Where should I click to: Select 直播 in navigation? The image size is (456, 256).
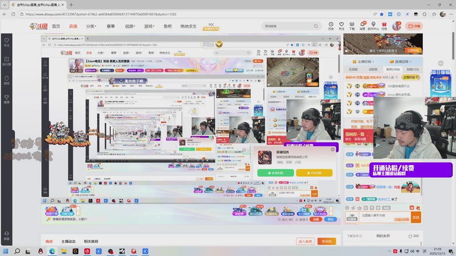click(73, 26)
